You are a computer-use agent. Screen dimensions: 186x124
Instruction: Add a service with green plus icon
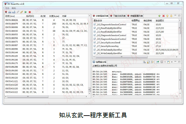159,16
